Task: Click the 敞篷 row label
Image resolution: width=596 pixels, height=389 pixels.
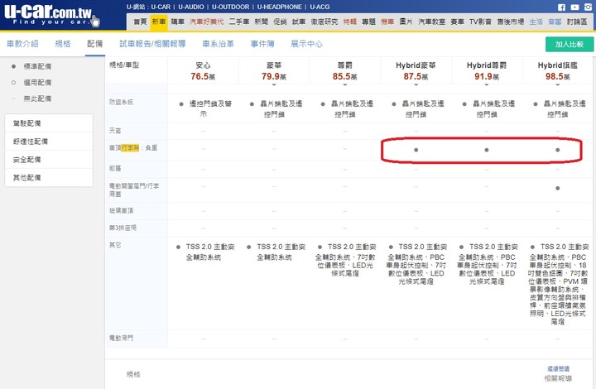Action: tap(115, 168)
